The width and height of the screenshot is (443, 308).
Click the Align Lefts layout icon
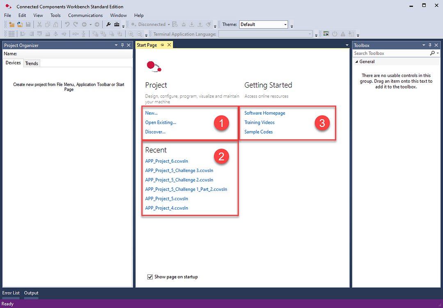pos(23,34)
